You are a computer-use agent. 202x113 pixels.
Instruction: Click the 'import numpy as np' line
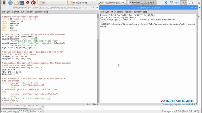(12, 21)
